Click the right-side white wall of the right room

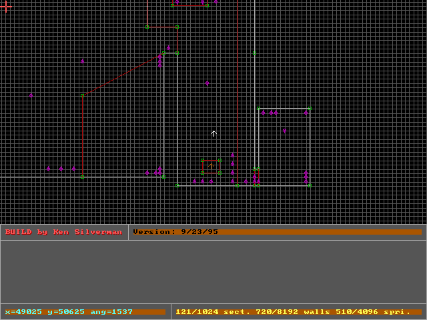[x=310, y=147]
